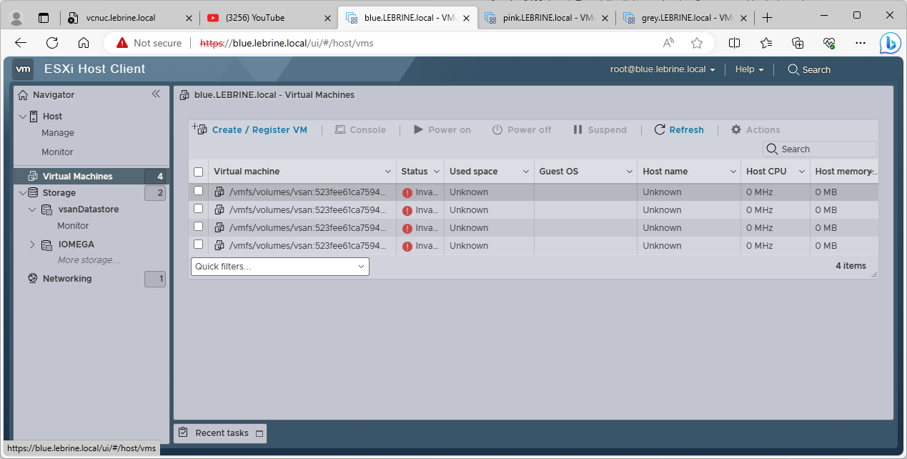This screenshot has width=907, height=459.
Task: Collapse the vsanDatastore tree node
Action: click(x=32, y=210)
